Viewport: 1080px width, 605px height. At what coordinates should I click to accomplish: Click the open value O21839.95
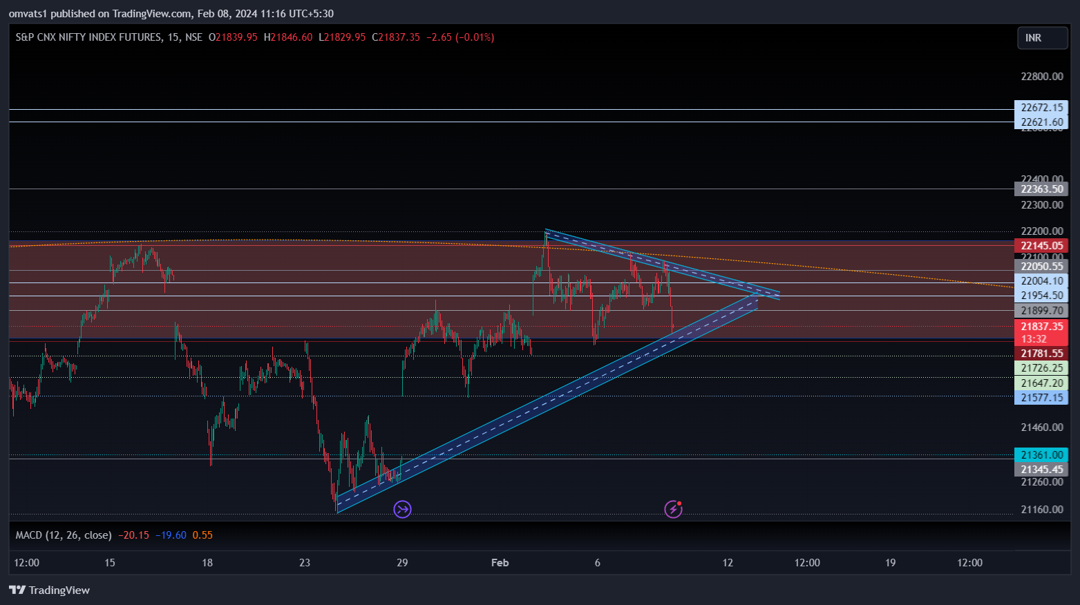233,37
